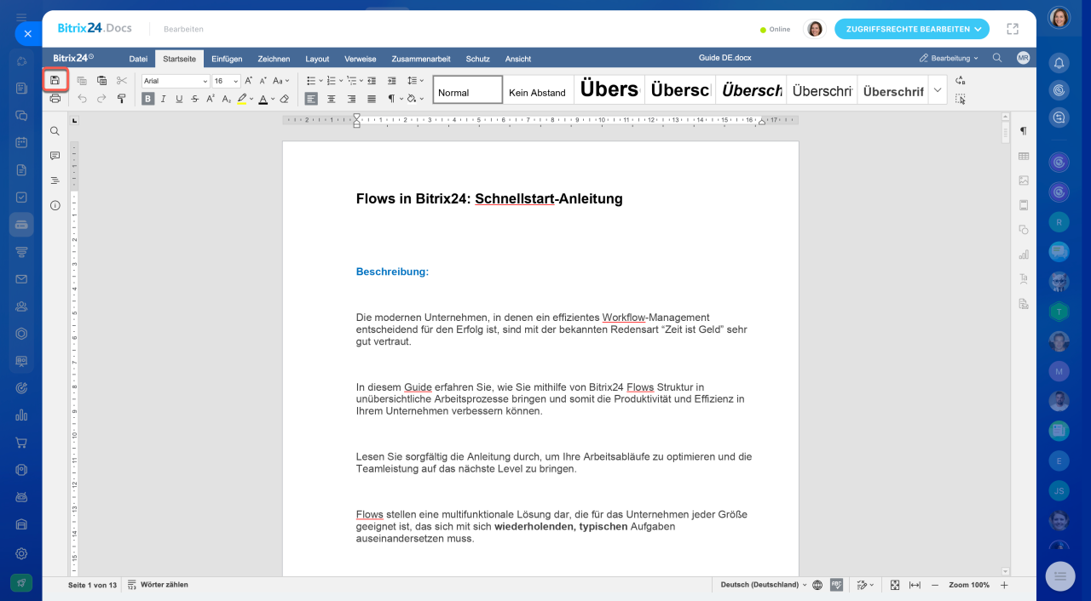The width and height of the screenshot is (1091, 601).
Task: Expand numbered list options
Action: pos(342,81)
